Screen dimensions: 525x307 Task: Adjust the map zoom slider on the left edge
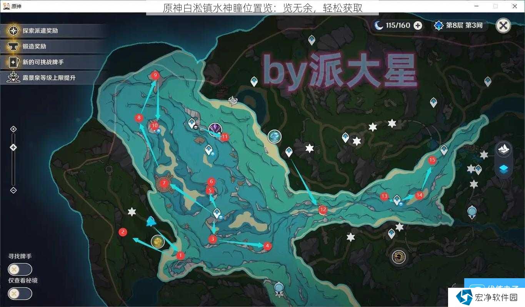click(13, 147)
